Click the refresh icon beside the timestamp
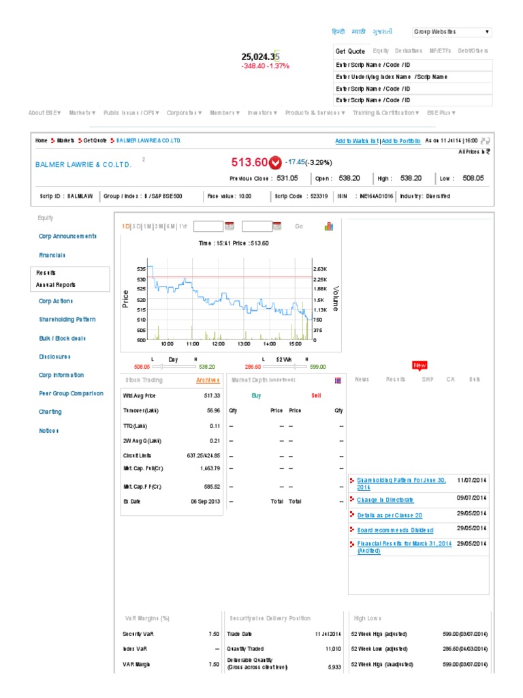The width and height of the screenshot is (523, 698). 485,141
